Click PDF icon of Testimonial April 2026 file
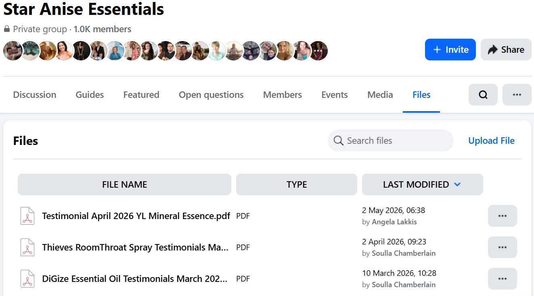 pyautogui.click(x=27, y=216)
